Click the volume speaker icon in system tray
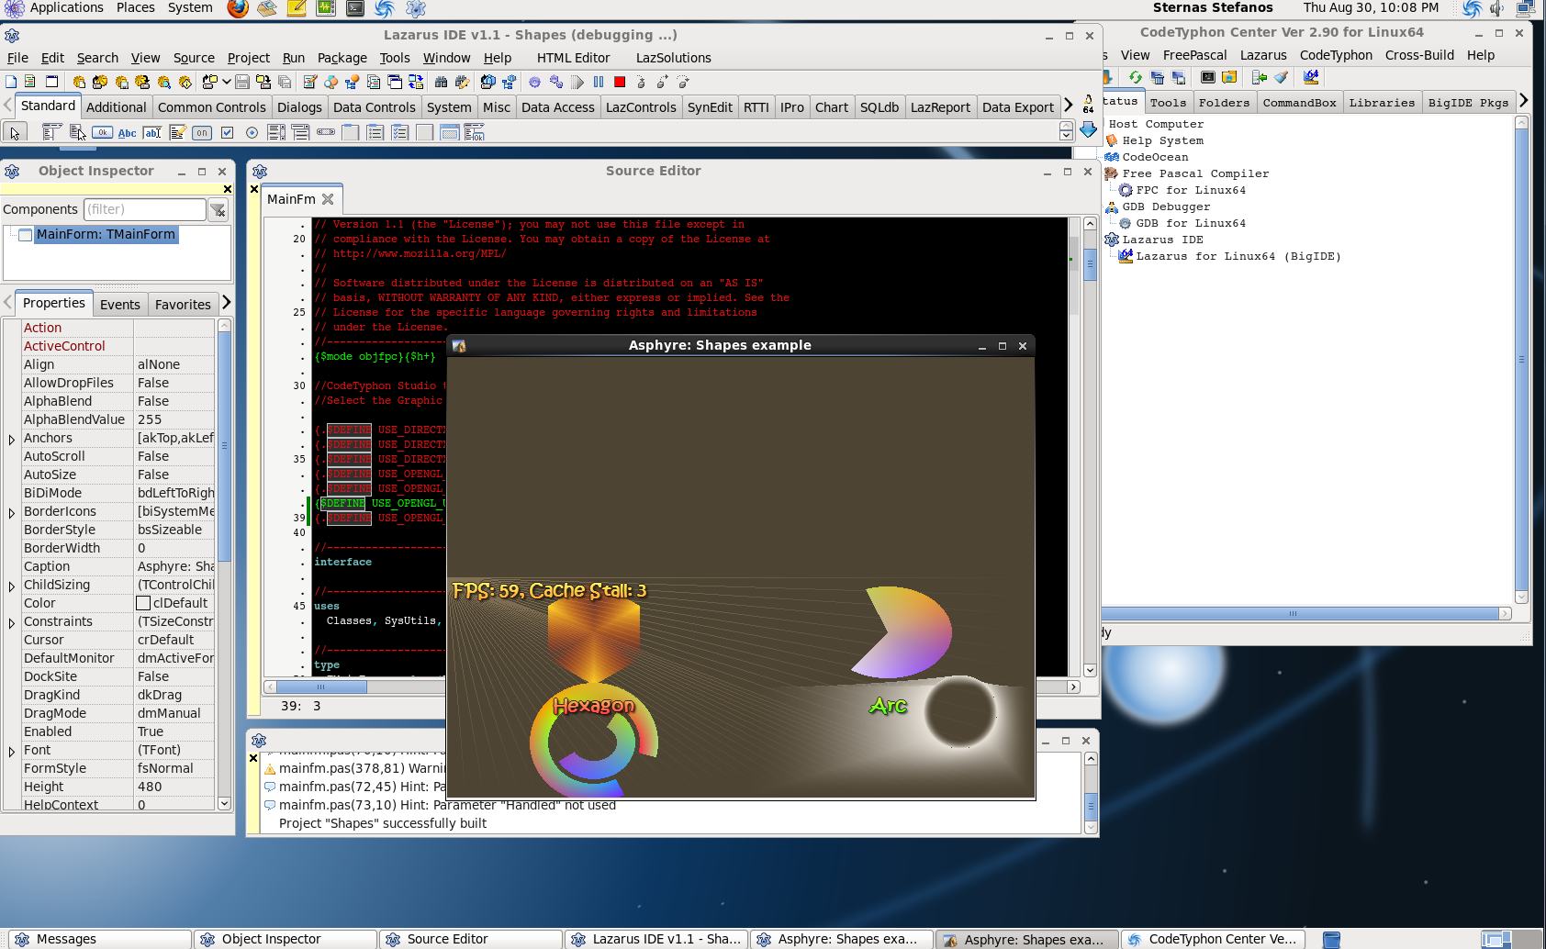This screenshot has width=1546, height=949. (1497, 8)
